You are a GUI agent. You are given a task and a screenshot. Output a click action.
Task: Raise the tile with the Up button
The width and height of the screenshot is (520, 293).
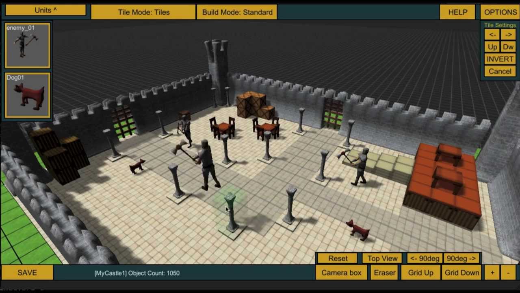(492, 47)
